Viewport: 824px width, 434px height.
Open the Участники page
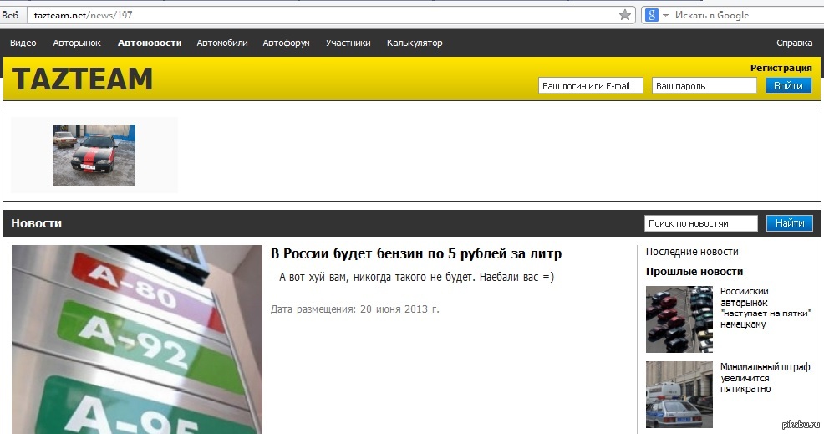(x=348, y=43)
